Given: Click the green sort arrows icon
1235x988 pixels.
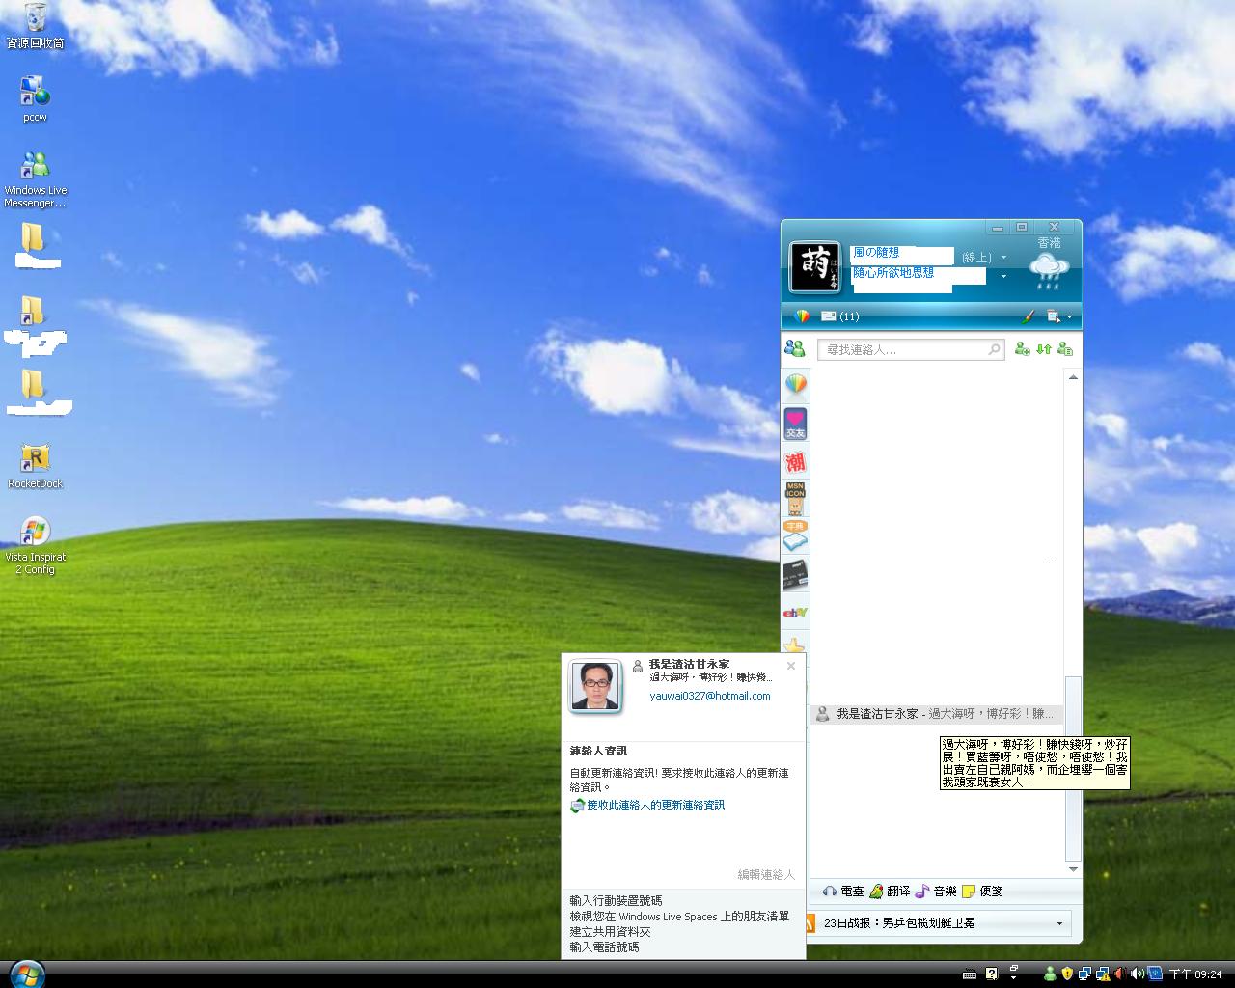Looking at the screenshot, I should (x=1043, y=349).
